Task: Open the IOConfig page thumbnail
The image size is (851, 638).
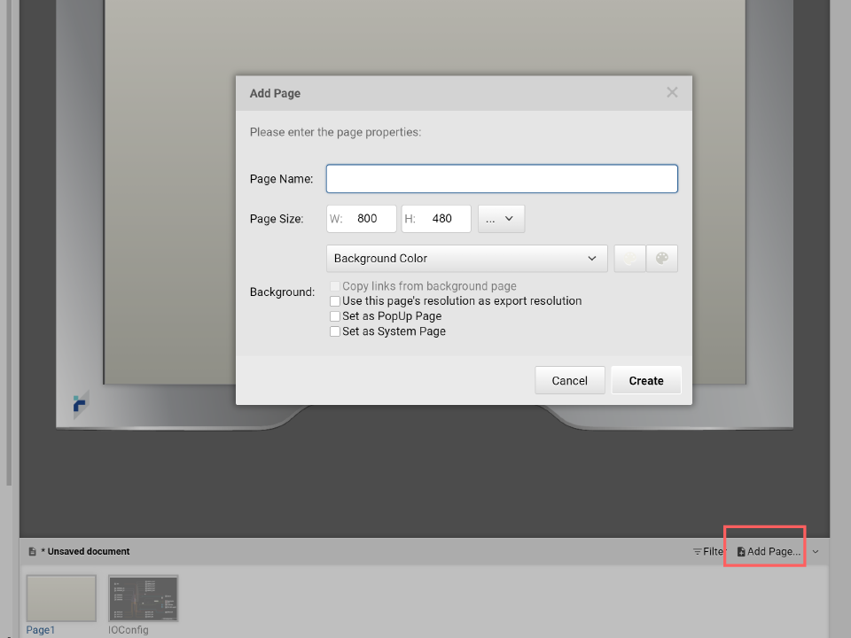Action: [x=143, y=598]
